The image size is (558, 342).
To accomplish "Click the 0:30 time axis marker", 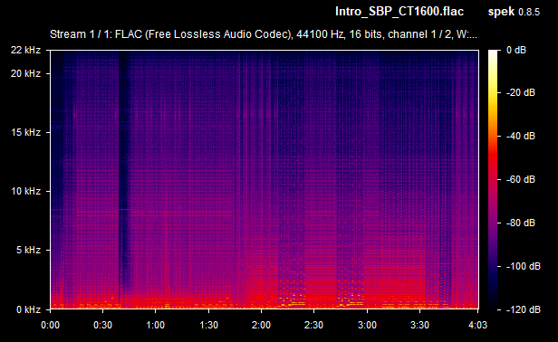I will (103, 325).
